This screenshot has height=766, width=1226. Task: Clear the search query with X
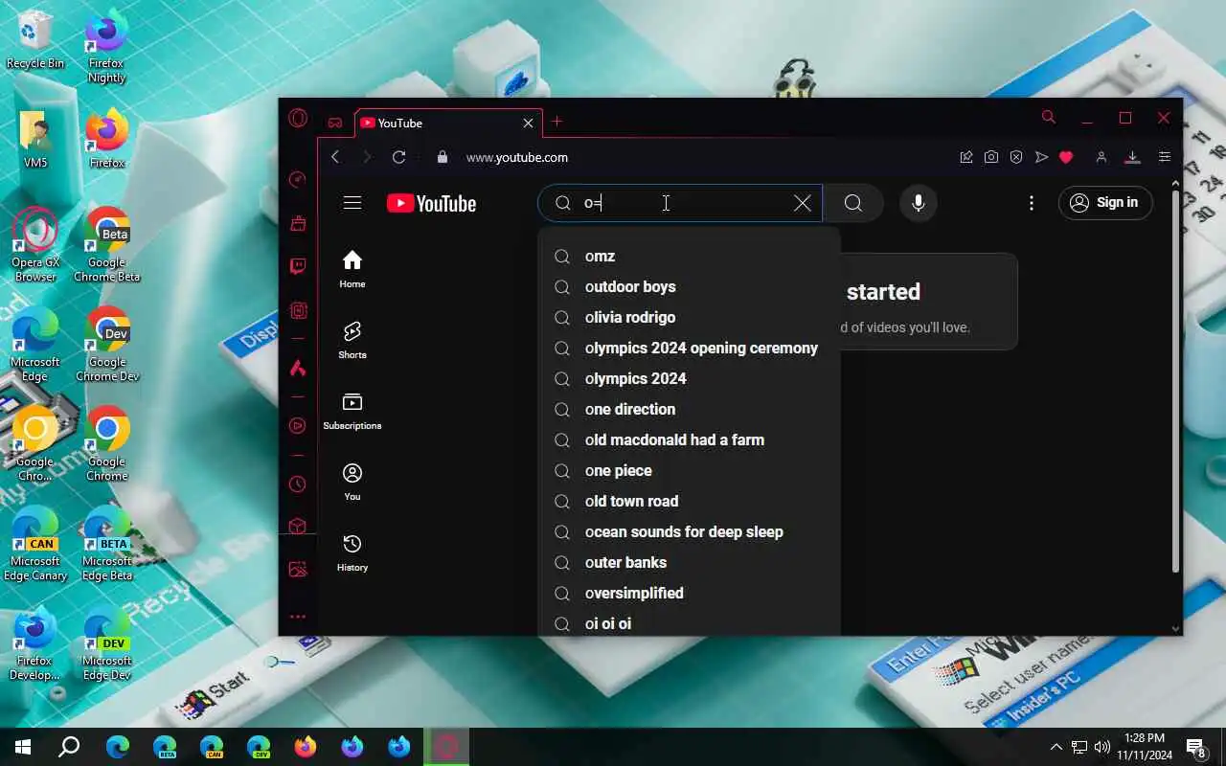click(803, 203)
